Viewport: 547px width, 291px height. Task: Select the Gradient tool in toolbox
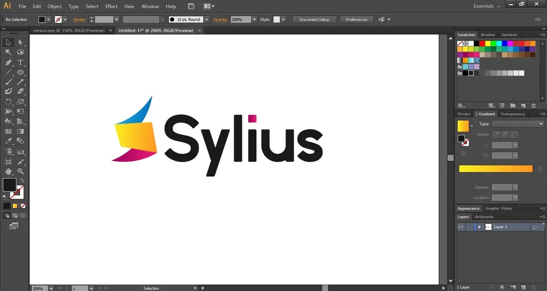(x=21, y=131)
